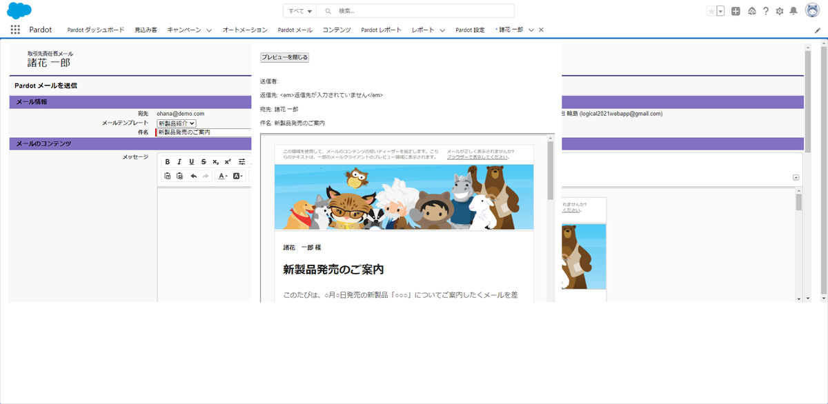Apply Superscript formatting
This screenshot has width=828, height=404.
coord(228,161)
